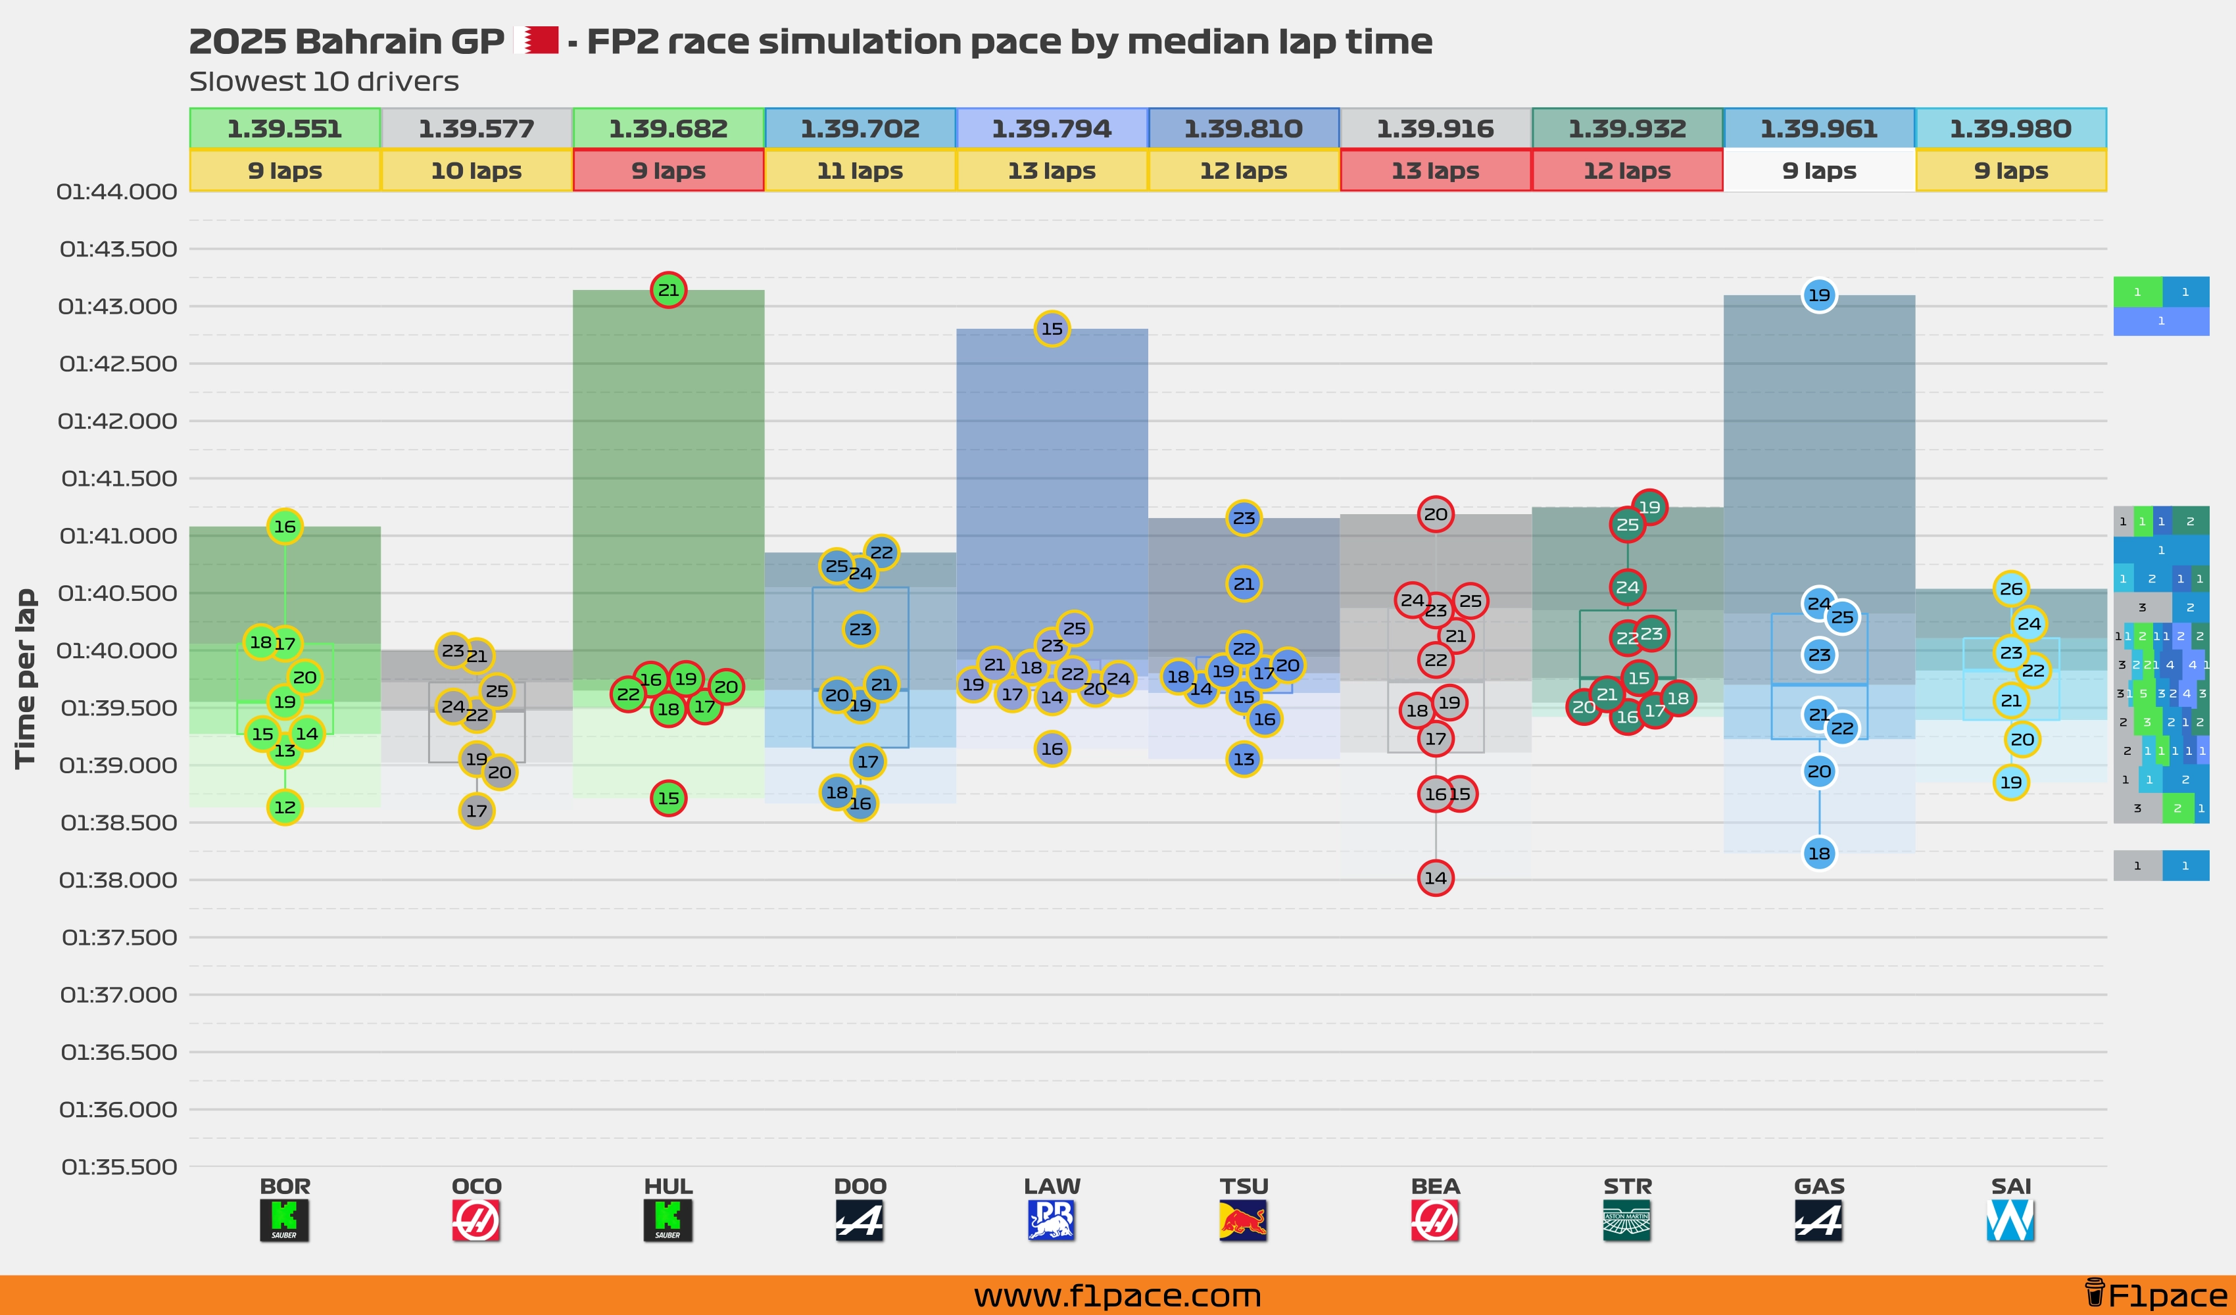Click BEA's fastest lap 14 marker
This screenshot has width=2236, height=1315.
[1436, 878]
